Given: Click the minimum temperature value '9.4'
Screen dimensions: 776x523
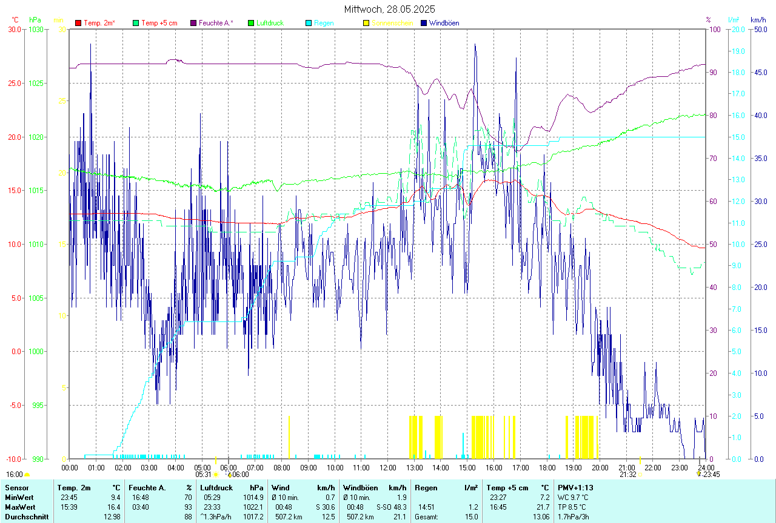Looking at the screenshot, I should pos(116,498).
